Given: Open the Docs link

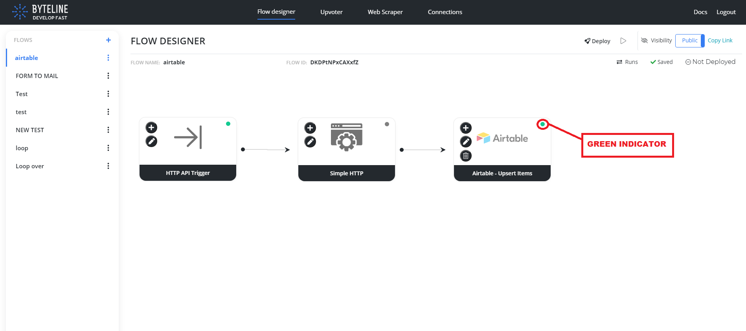Looking at the screenshot, I should [700, 12].
